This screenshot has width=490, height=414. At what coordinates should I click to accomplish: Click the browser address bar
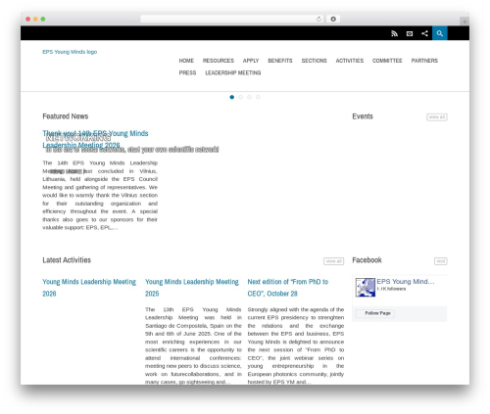click(x=231, y=19)
